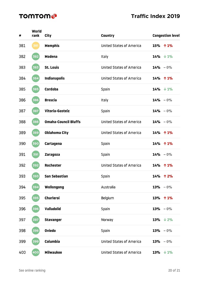
Task: Click the green down arrow for Modena
Action: point(165,57)
